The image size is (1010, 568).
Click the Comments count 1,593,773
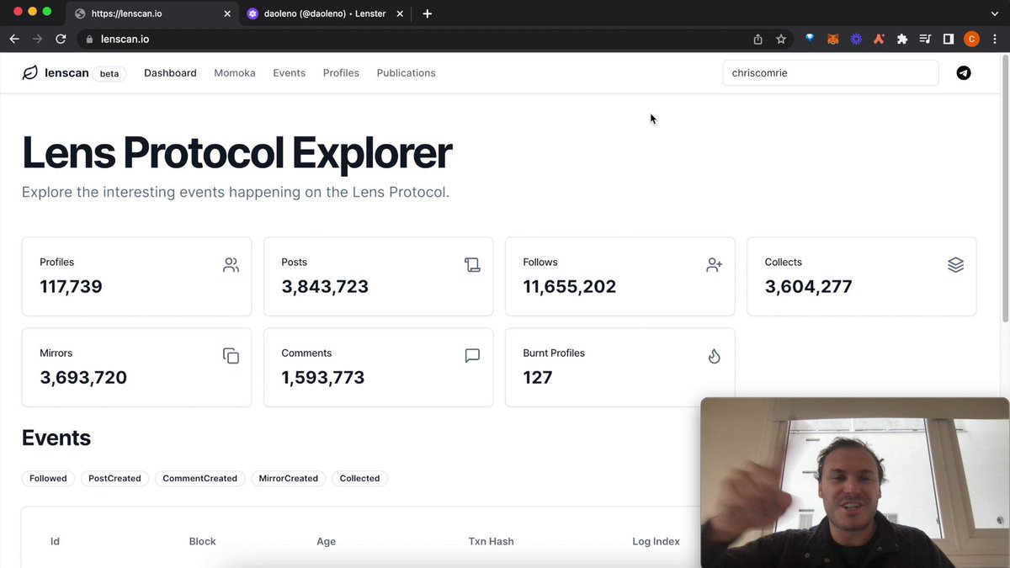click(323, 377)
